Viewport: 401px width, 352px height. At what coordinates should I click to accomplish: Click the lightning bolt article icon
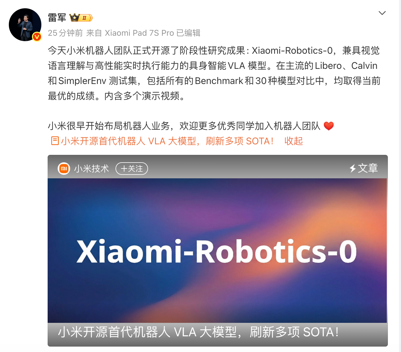click(353, 168)
